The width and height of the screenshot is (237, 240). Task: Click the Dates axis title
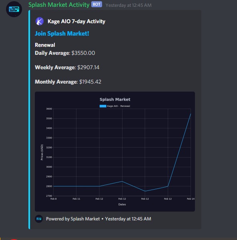point(122,204)
